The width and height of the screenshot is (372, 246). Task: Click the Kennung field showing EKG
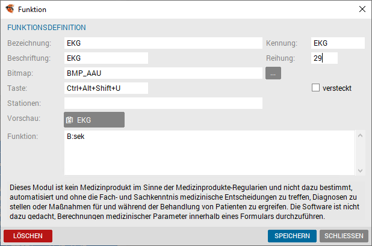338,43
